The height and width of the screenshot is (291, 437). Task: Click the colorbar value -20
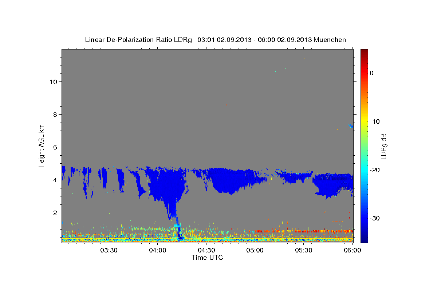point(374,170)
